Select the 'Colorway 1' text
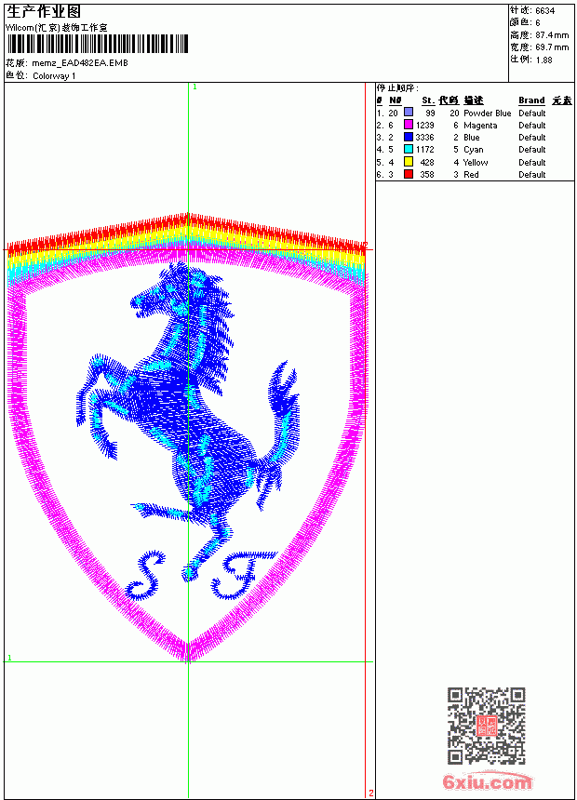 pos(54,76)
